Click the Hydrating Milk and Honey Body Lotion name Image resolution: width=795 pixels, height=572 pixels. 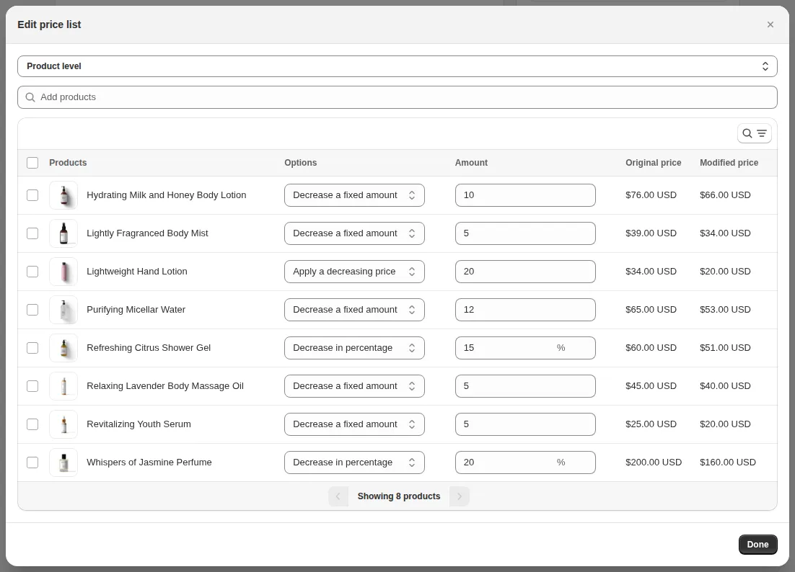click(x=167, y=195)
